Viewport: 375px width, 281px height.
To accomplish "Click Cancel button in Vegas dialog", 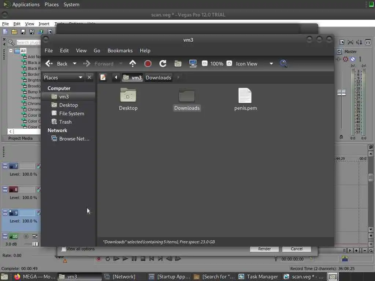I will pos(297,249).
